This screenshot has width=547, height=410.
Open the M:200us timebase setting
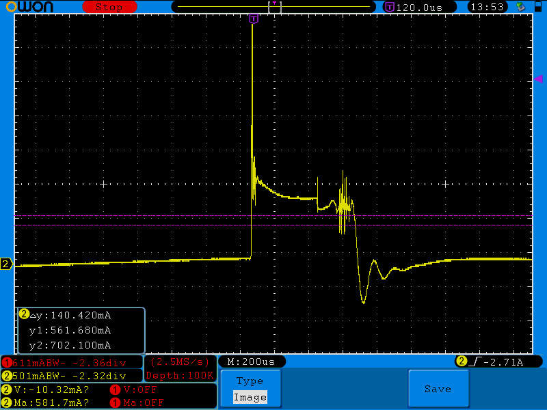click(x=252, y=361)
